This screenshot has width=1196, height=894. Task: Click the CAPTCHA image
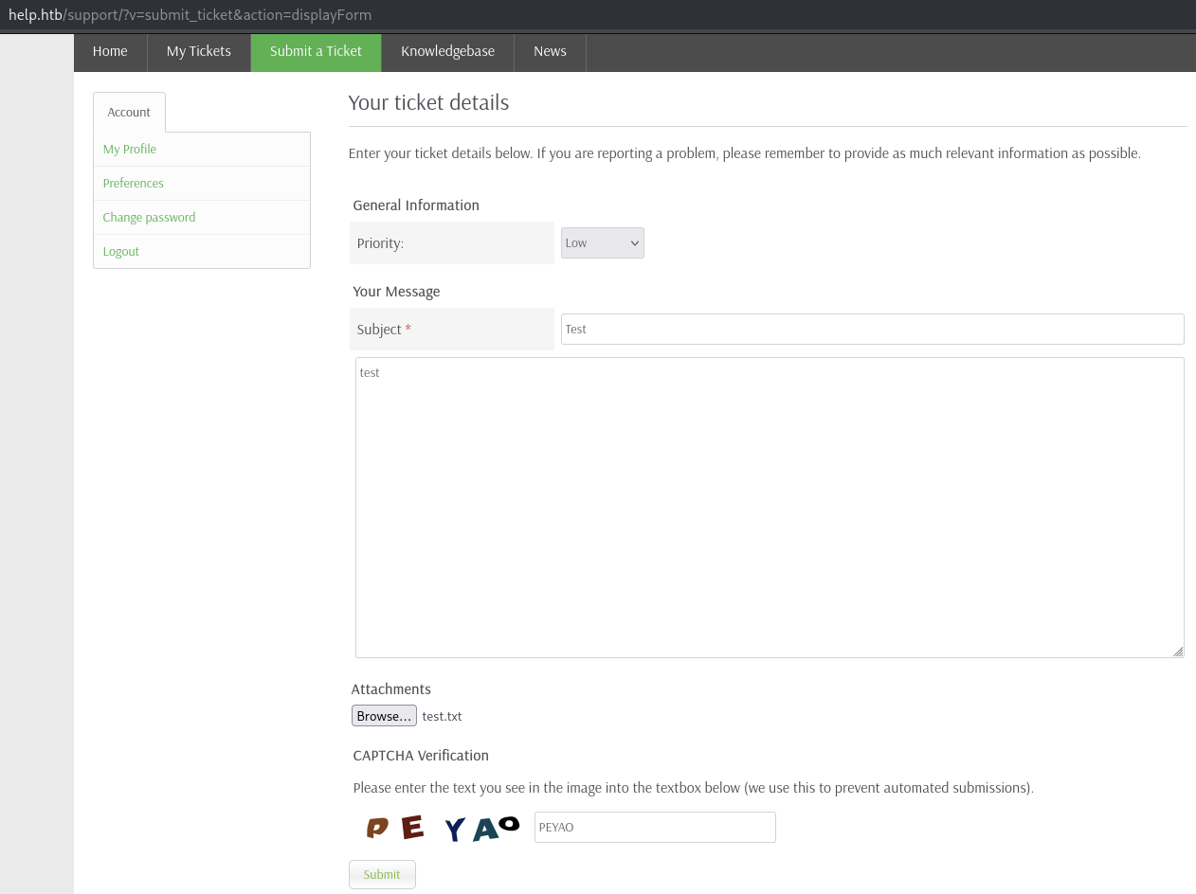pos(443,828)
